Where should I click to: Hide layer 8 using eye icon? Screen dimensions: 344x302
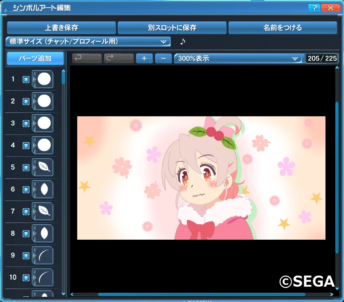tap(26, 234)
